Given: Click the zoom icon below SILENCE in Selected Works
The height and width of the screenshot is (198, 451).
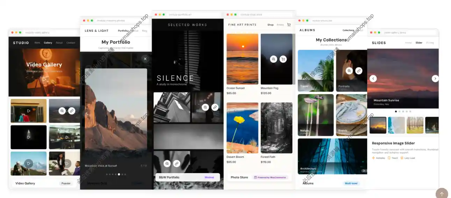Looking at the screenshot, I should (x=205, y=107).
